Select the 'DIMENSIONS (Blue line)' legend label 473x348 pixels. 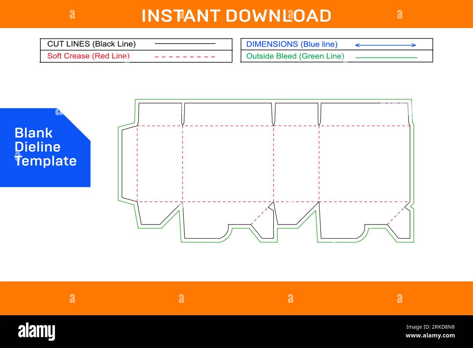[x=292, y=44]
